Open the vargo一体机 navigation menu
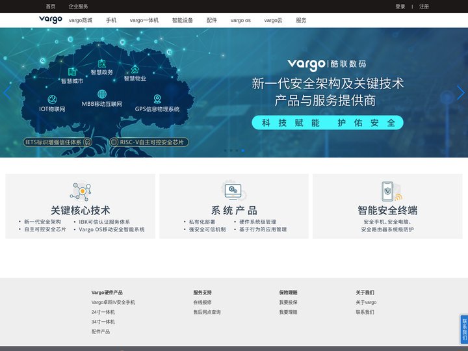Image resolution: width=468 pixels, height=351 pixels. point(144,20)
